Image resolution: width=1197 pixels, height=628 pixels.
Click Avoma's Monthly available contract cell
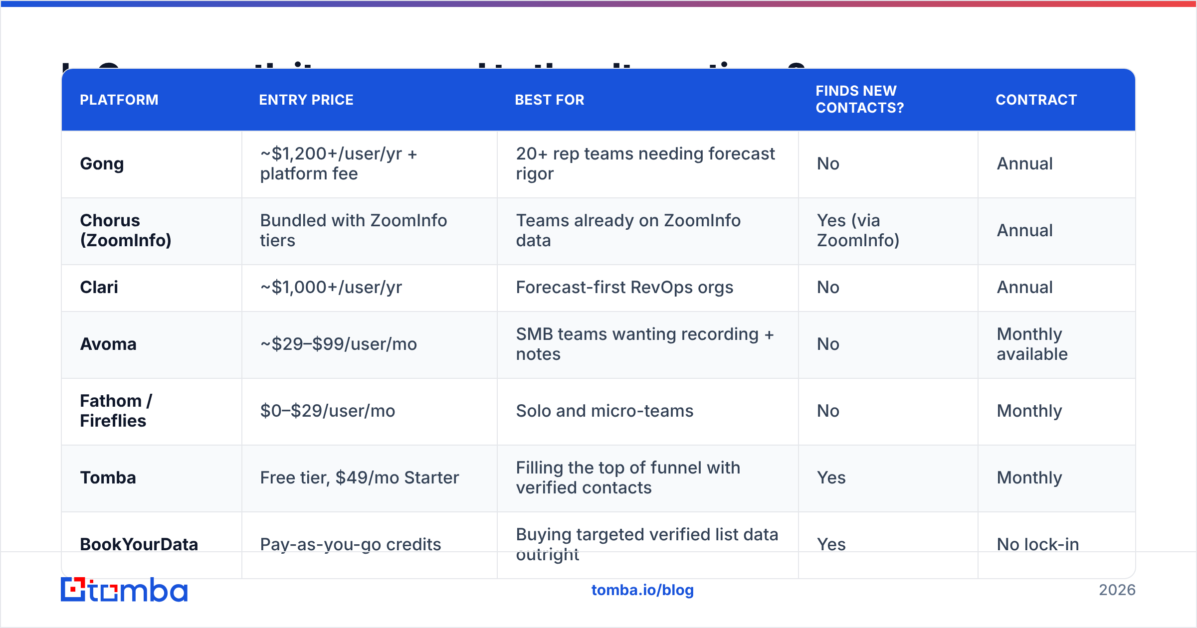point(1032,344)
